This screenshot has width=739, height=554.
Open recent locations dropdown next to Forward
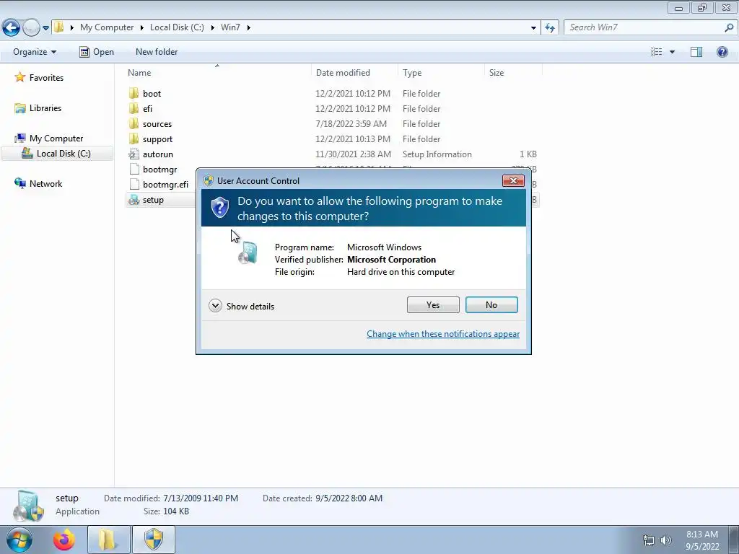coord(45,28)
